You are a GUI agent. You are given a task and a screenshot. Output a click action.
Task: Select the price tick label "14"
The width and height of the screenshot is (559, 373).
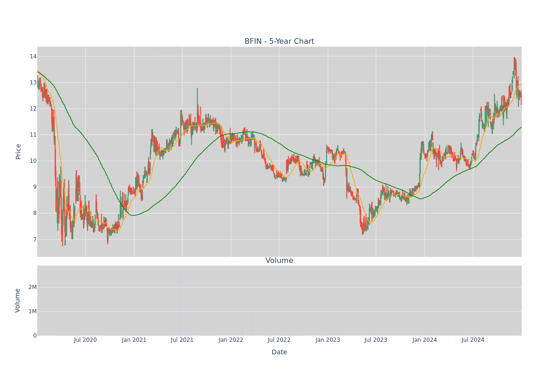tap(33, 56)
